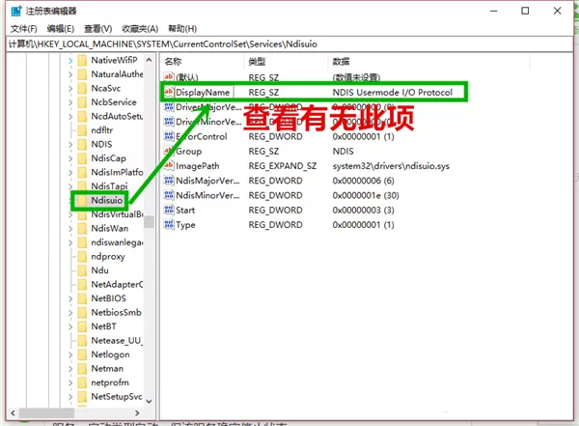Expand the NetBT tree node
This screenshot has width=579, height=426.
point(70,327)
